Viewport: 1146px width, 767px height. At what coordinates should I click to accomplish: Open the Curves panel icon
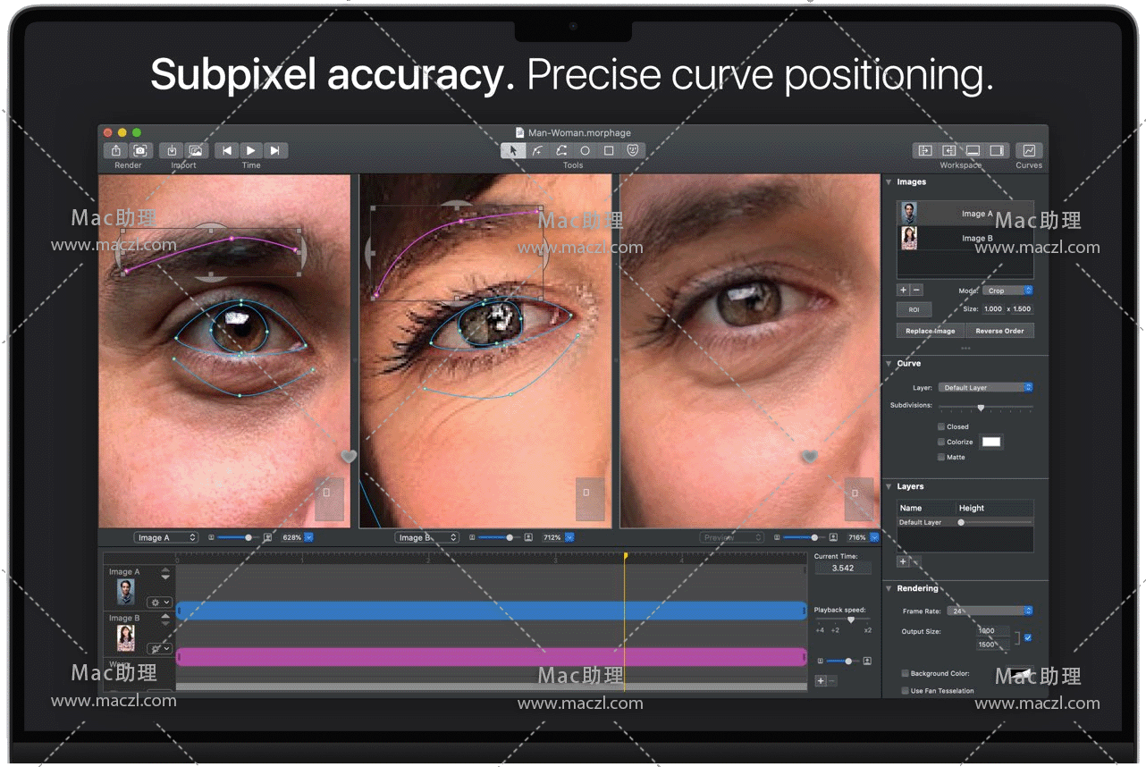pyautogui.click(x=1029, y=151)
